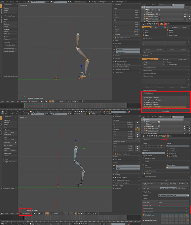Screen dimensions: 191x225
Task: Click Add sample button under Rigify Buttons
Action: [x=166, y=111]
